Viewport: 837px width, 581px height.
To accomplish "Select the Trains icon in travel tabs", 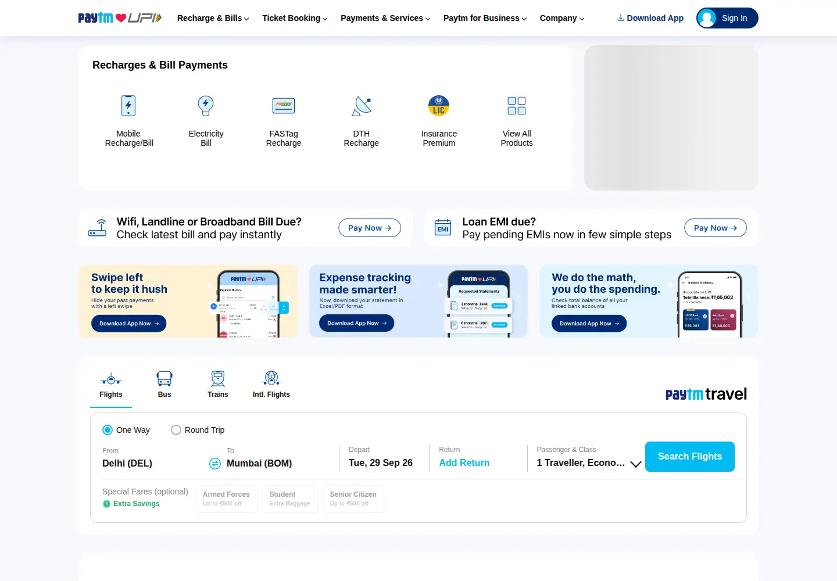I will pos(218,379).
